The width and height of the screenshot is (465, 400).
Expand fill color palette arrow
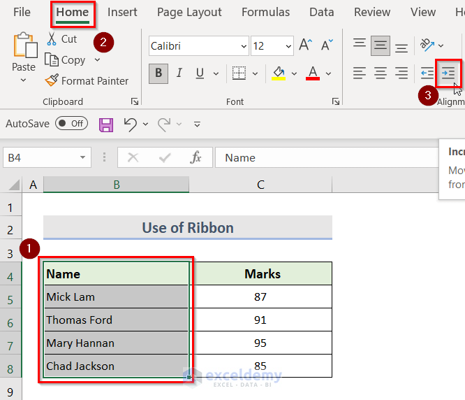click(x=294, y=73)
